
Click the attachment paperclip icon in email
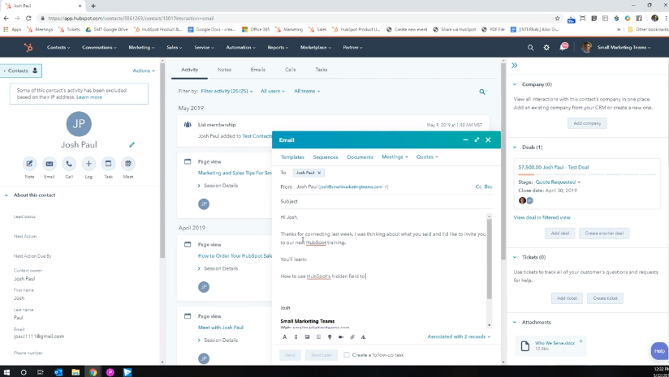pos(352,336)
